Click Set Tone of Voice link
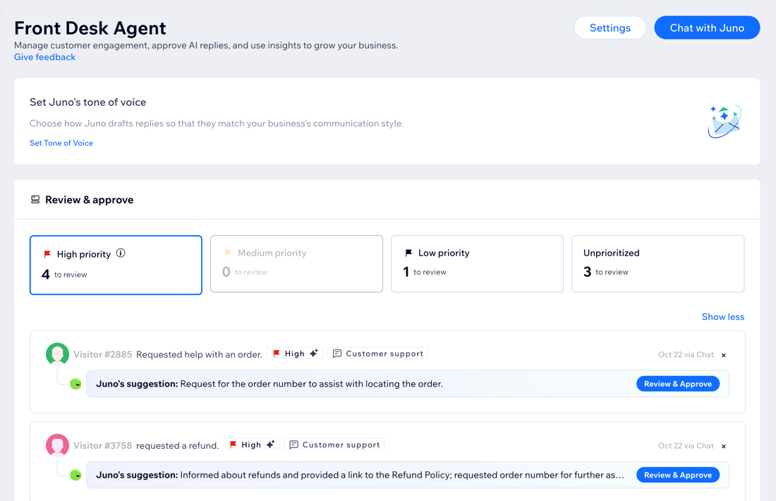This screenshot has width=776, height=501. click(61, 143)
